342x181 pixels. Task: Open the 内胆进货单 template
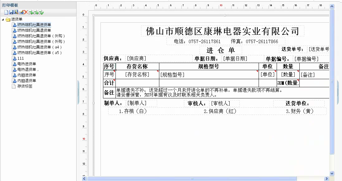pos(27,75)
